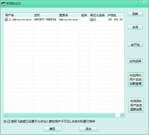
Task: Click the 反向选择 invert selection button
Action: (135, 61)
